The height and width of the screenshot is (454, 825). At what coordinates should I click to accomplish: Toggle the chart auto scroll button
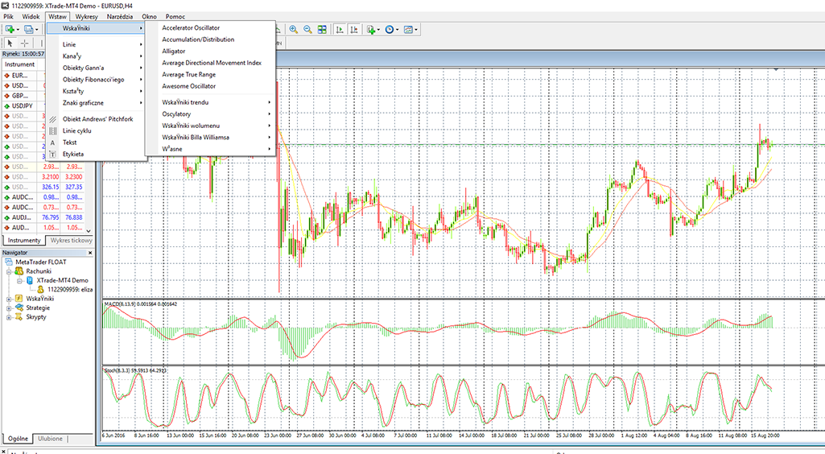coord(340,30)
